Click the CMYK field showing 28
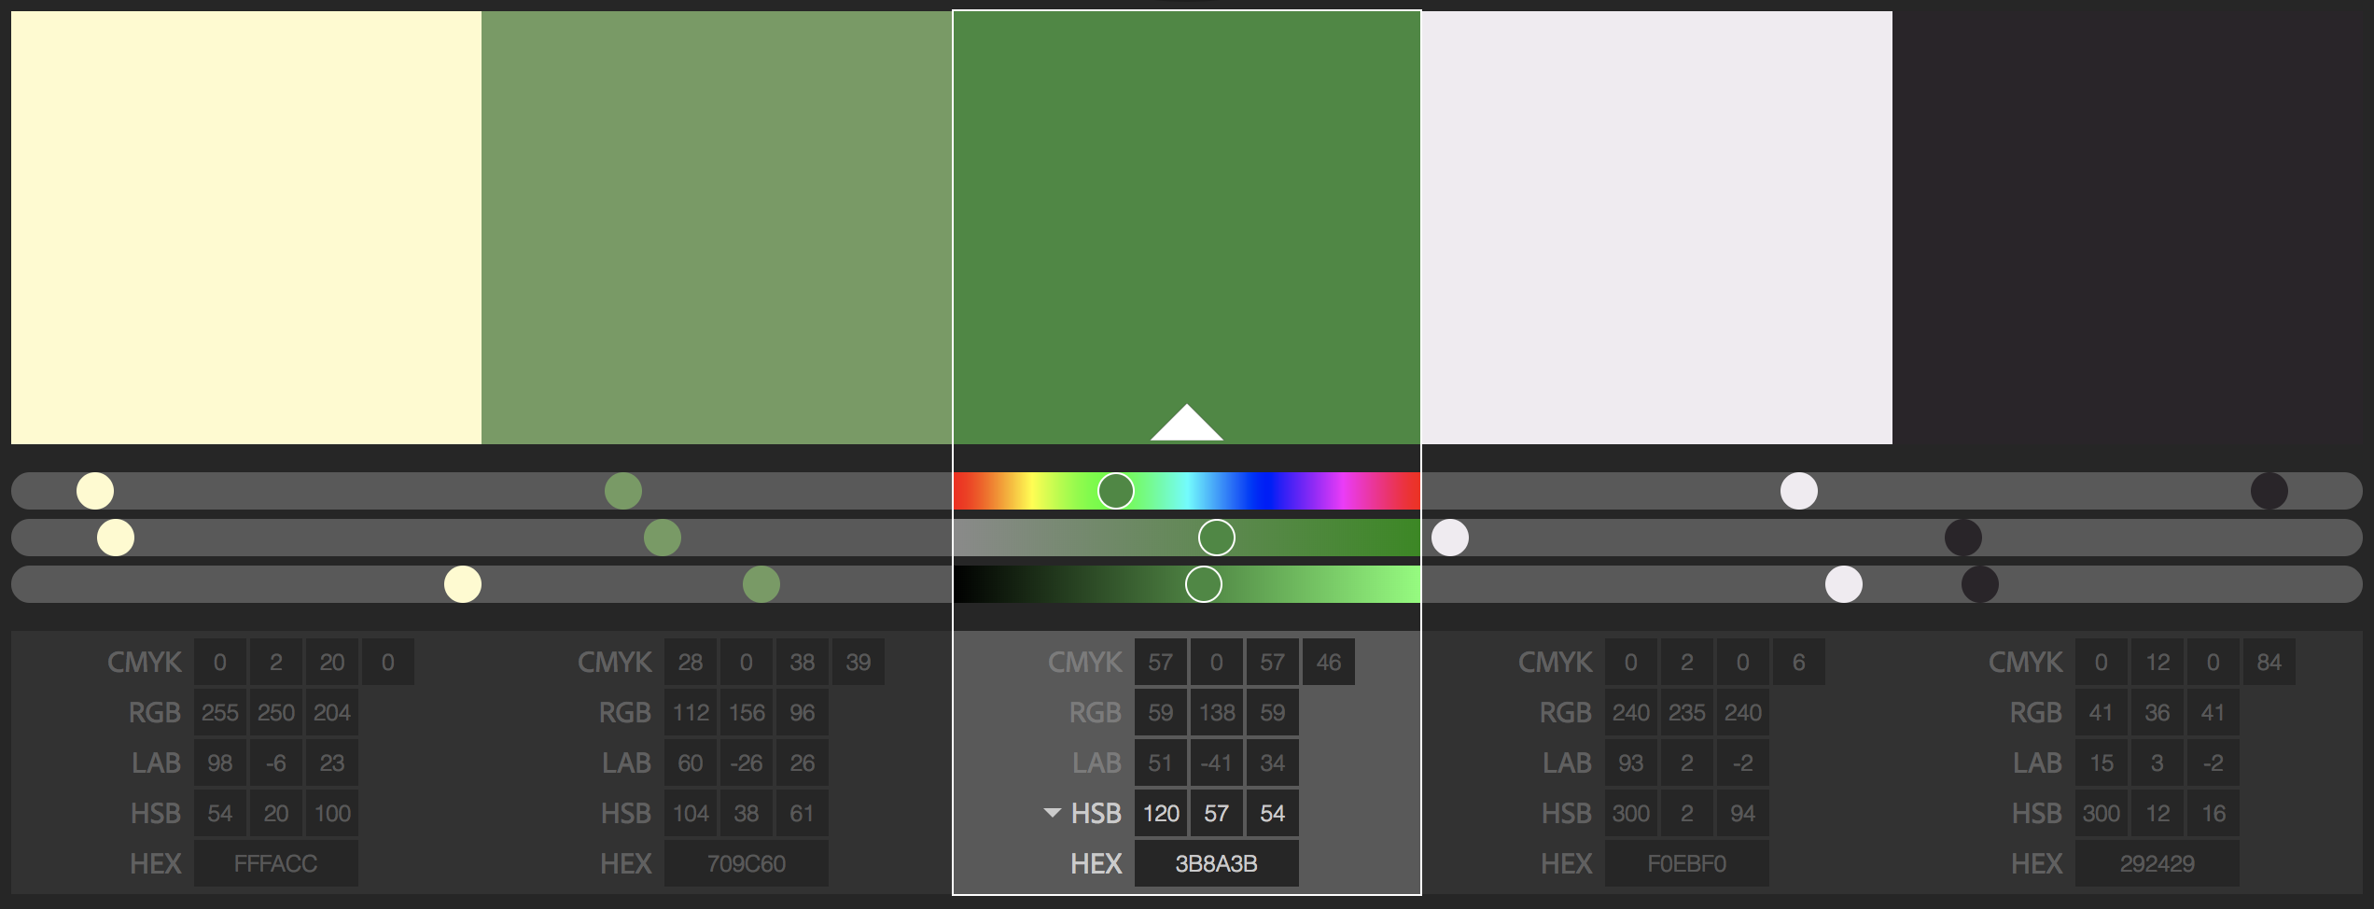 [691, 662]
